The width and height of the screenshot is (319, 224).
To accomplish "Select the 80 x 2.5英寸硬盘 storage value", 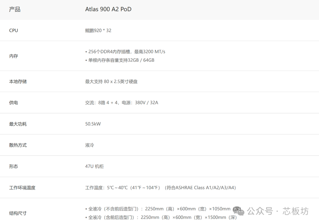I will pos(111,81).
